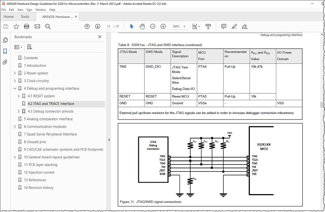Add document to starred with star icon
Image resolution: width=325 pixels, height=212 pixels.
click(16, 27)
